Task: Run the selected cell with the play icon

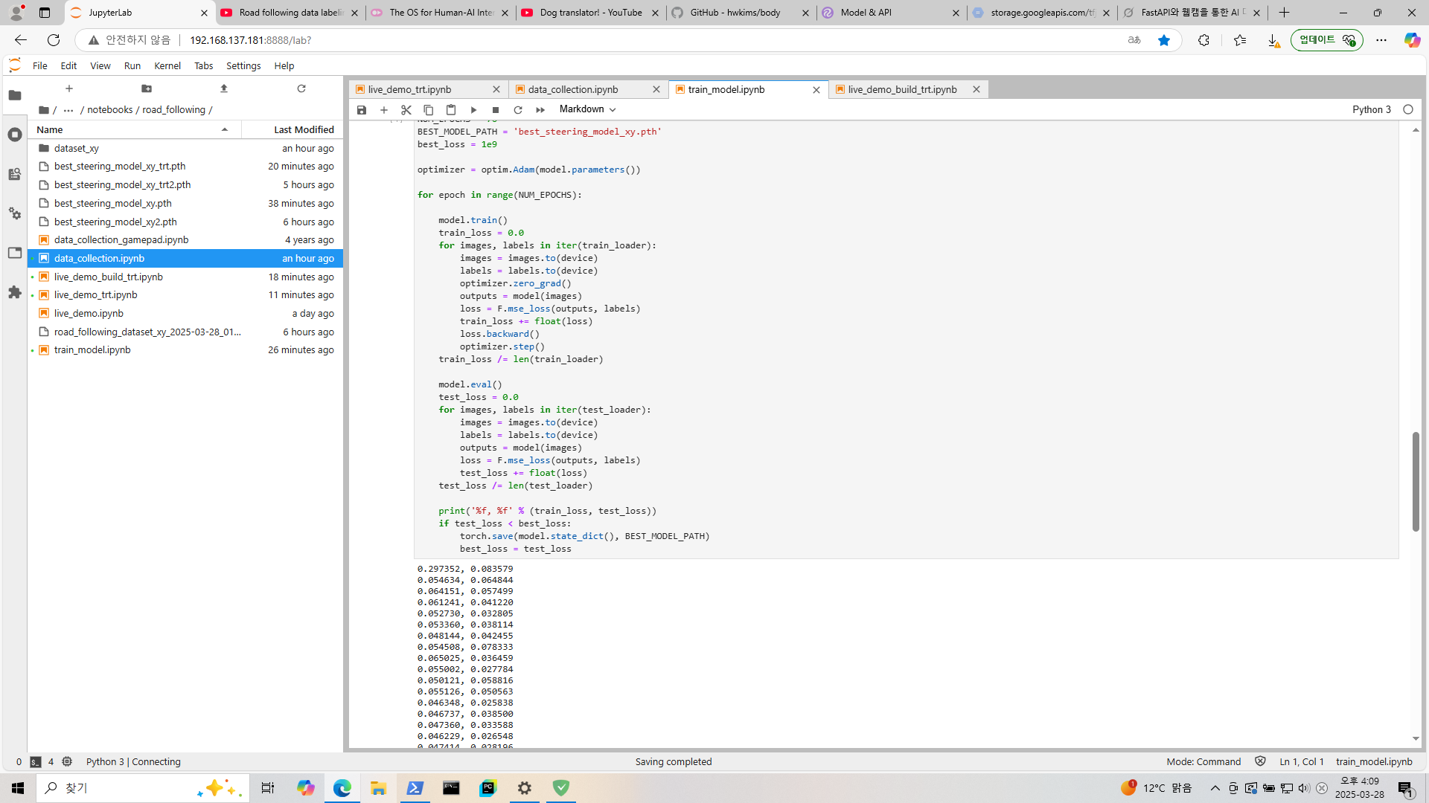Action: pos(473,110)
